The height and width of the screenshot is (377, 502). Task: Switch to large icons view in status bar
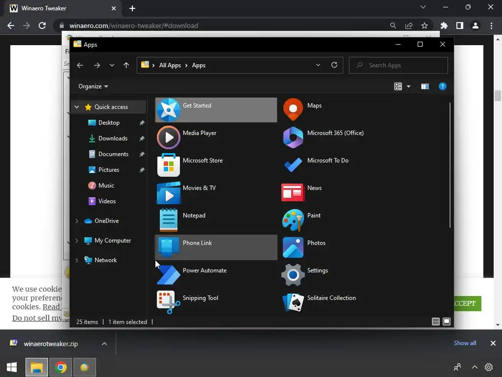point(447,322)
